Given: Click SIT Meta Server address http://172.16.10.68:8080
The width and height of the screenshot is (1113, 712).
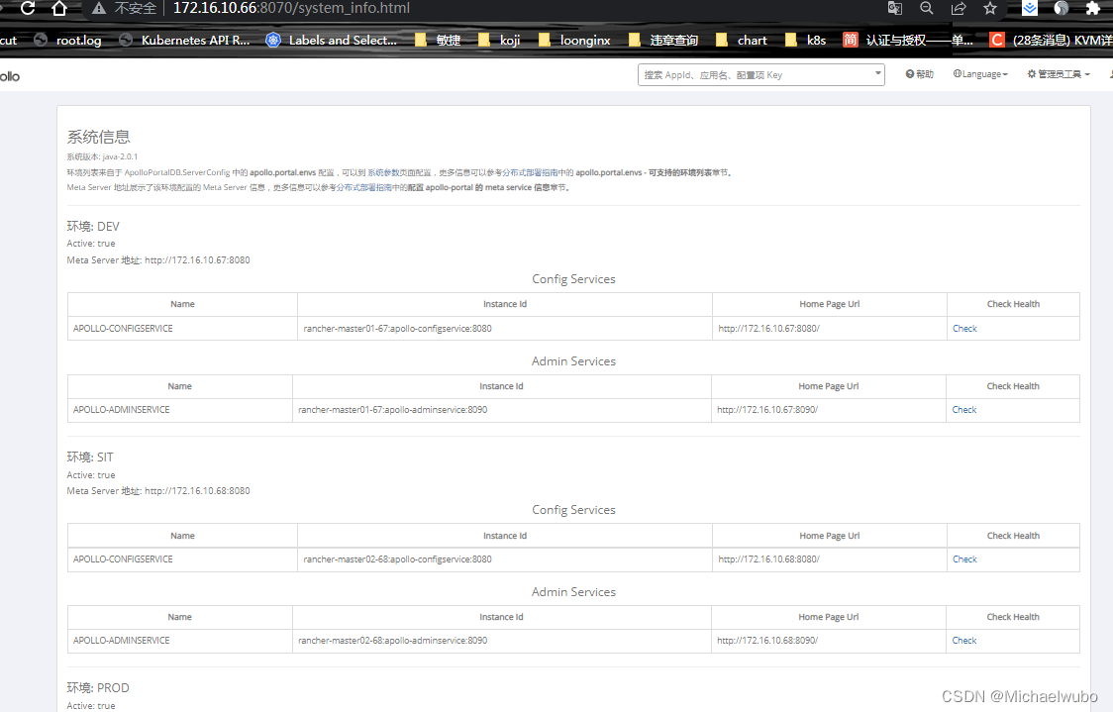Looking at the screenshot, I should 197,491.
